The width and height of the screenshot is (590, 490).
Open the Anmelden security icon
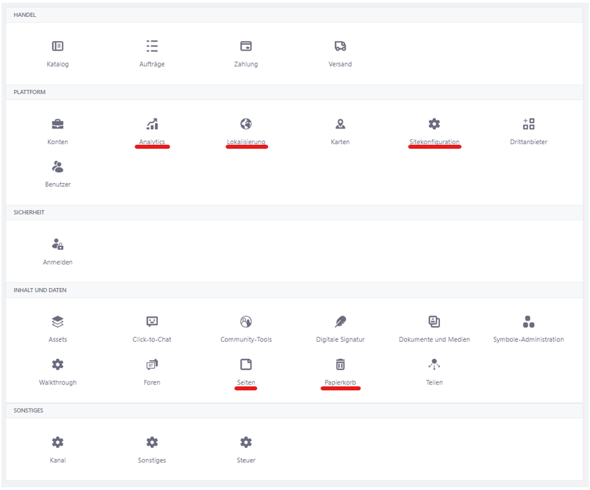click(x=57, y=244)
